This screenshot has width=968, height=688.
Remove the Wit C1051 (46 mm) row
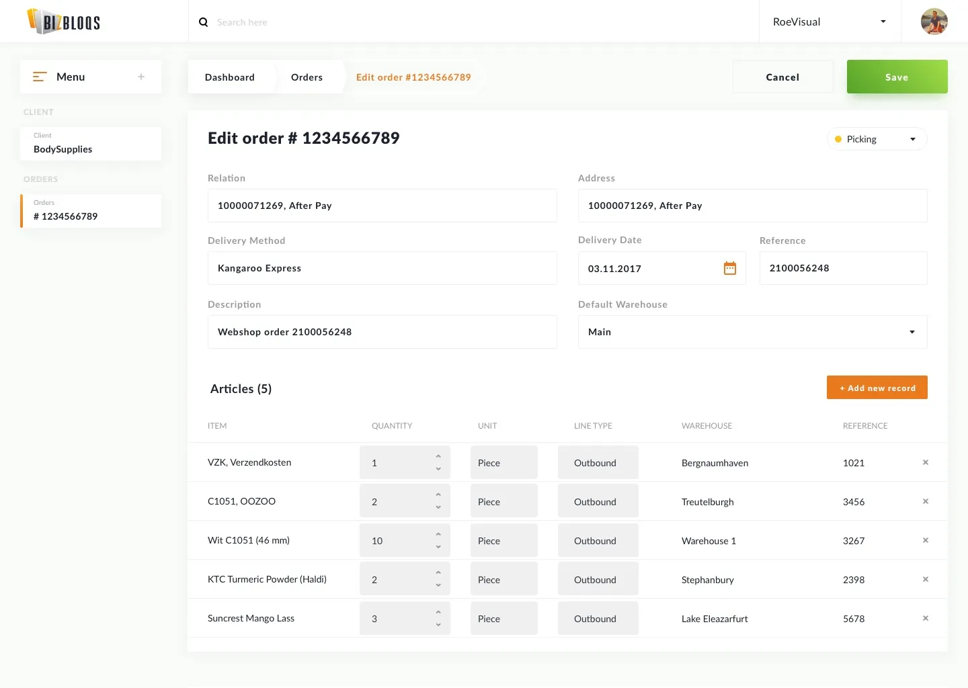click(x=925, y=540)
